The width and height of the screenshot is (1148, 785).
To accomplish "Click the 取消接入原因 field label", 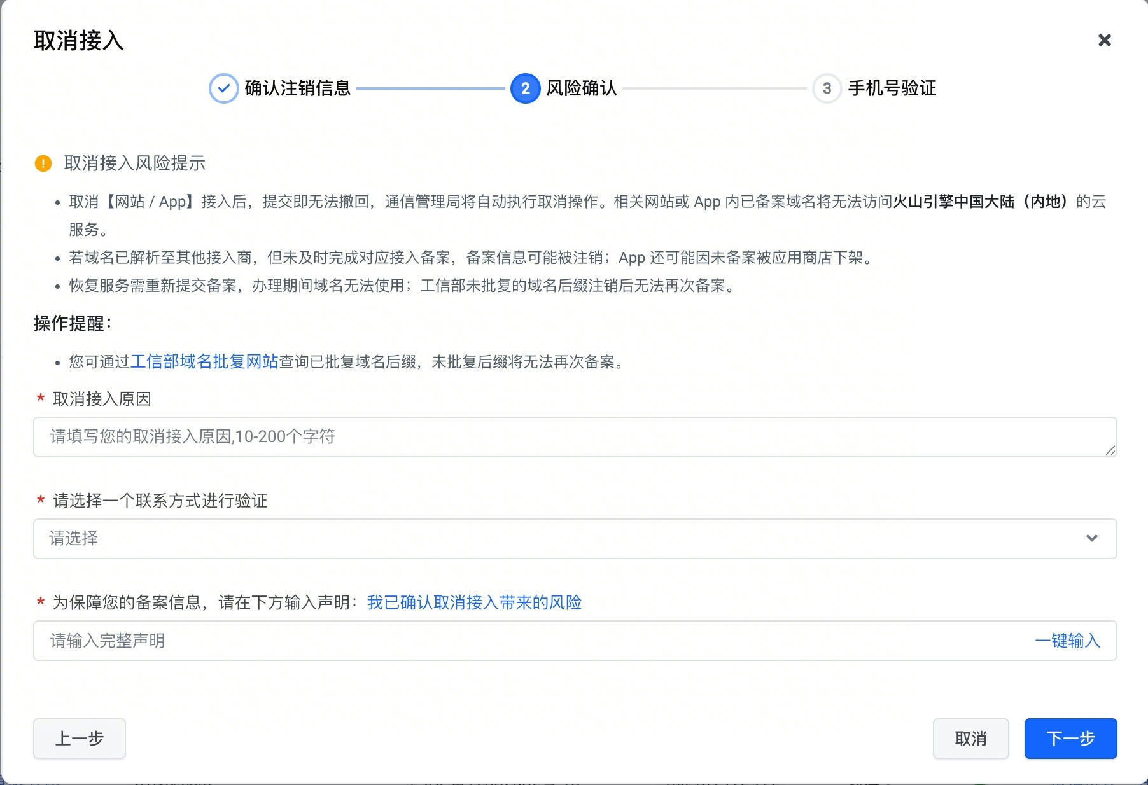I will tap(102, 399).
